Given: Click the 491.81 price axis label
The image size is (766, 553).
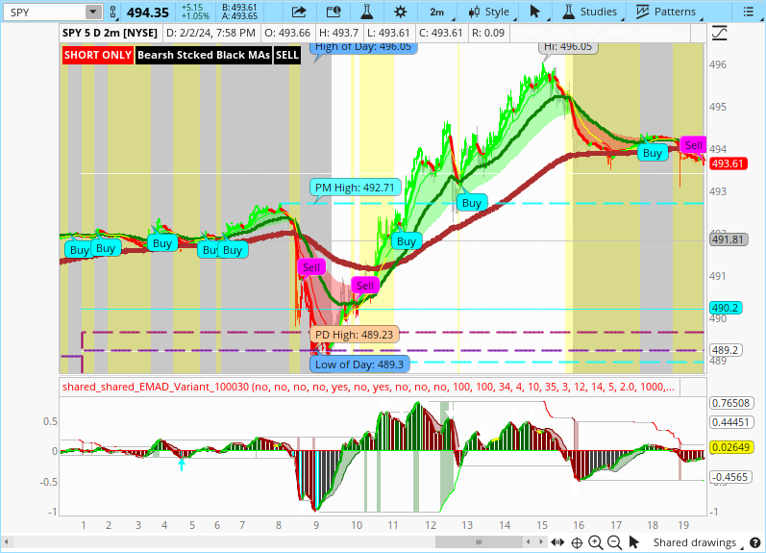Looking at the screenshot, I should click(x=728, y=239).
